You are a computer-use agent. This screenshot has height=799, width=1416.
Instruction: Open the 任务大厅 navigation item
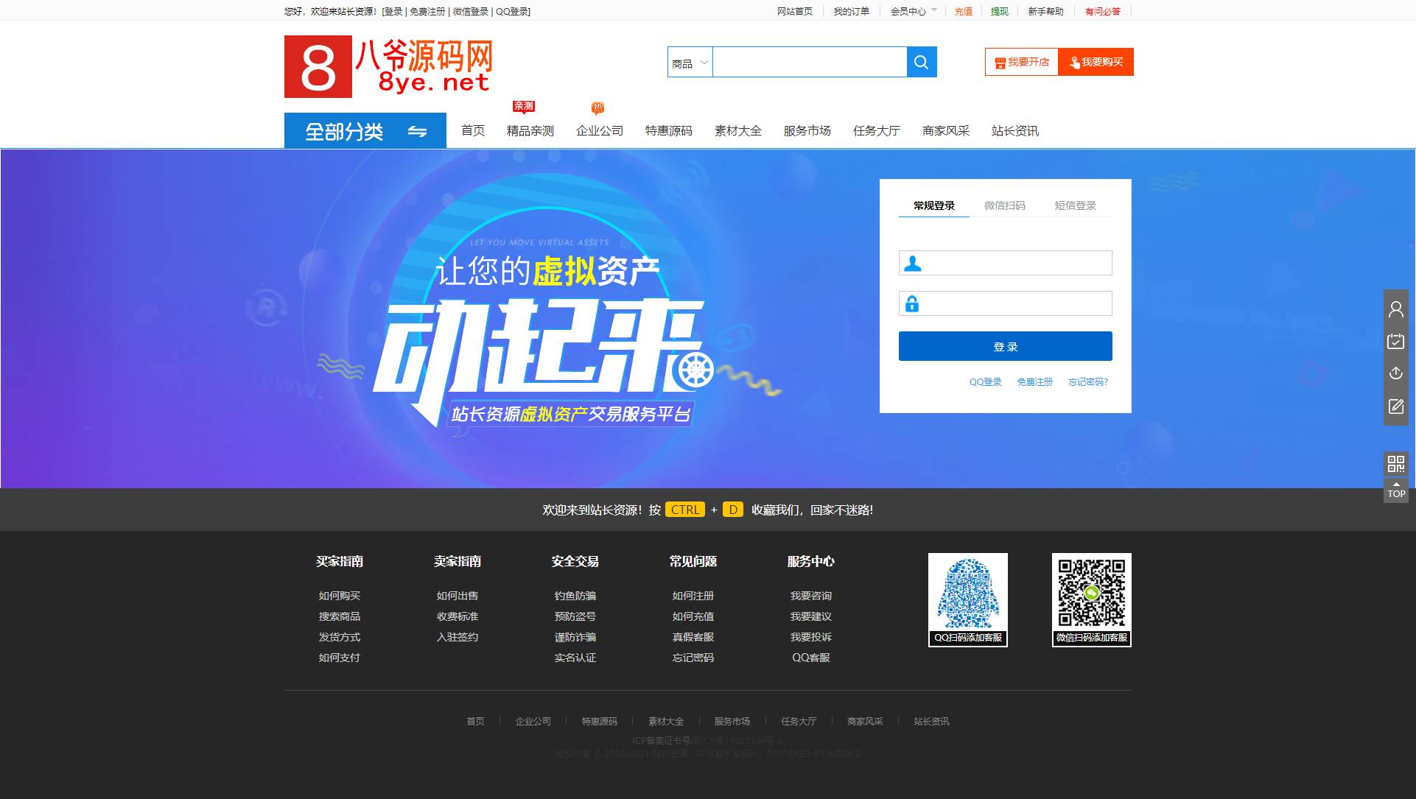pyautogui.click(x=877, y=131)
